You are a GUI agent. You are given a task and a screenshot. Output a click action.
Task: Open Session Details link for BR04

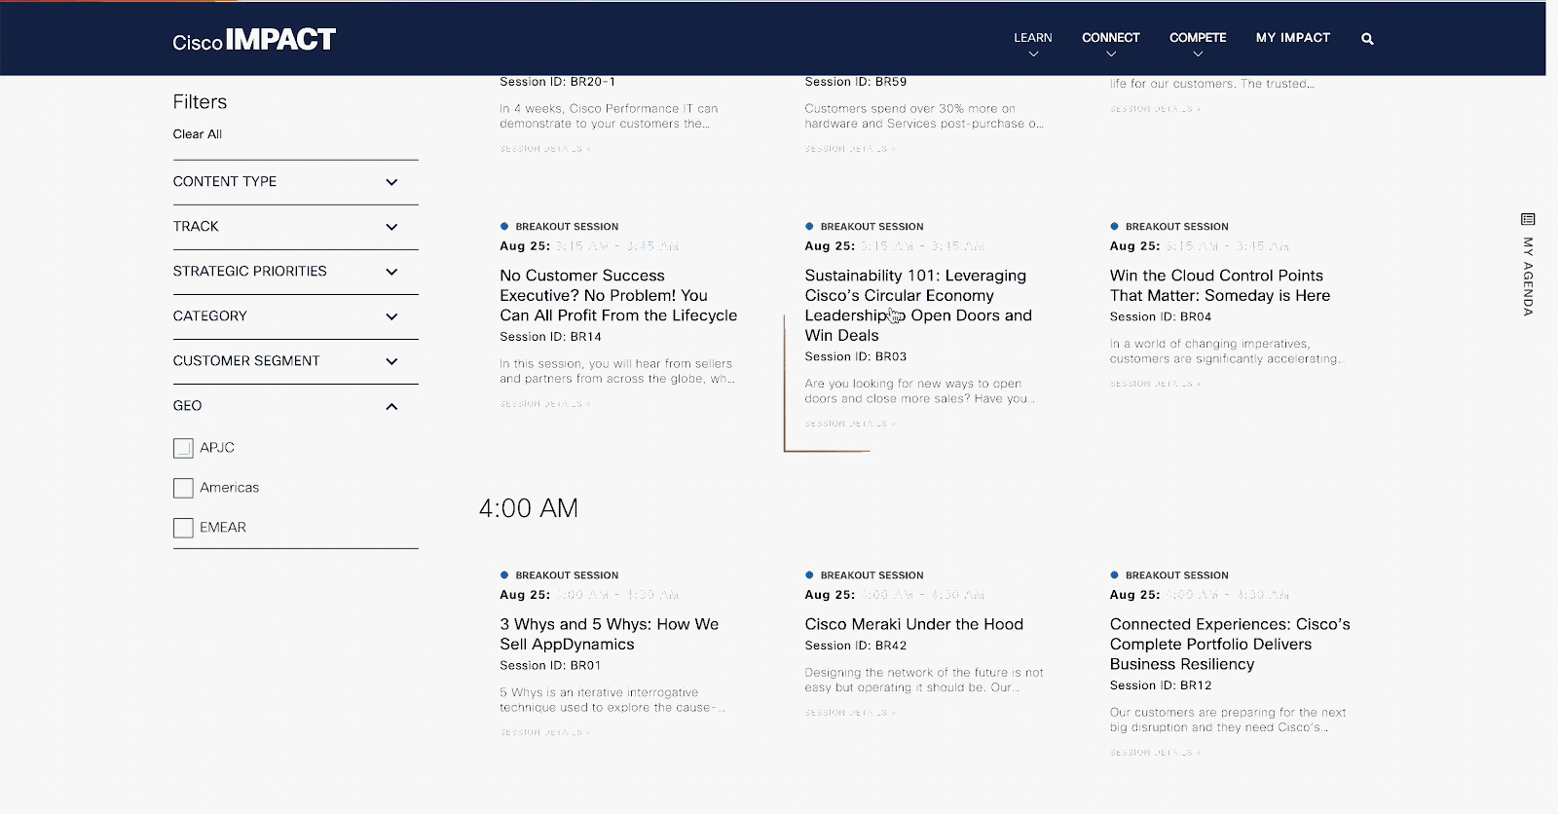tap(1155, 384)
